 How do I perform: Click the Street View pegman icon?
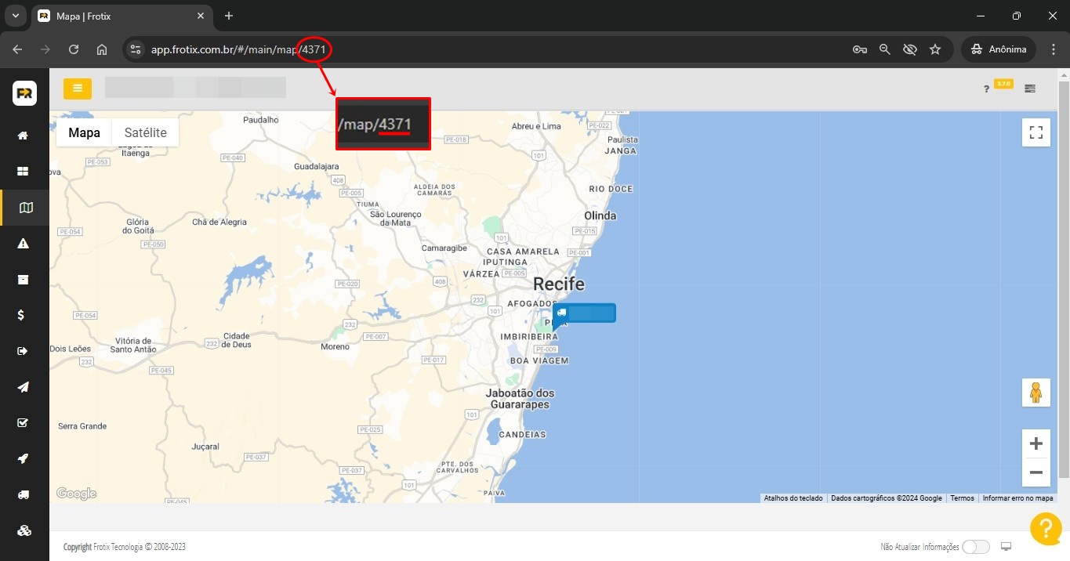pos(1036,392)
